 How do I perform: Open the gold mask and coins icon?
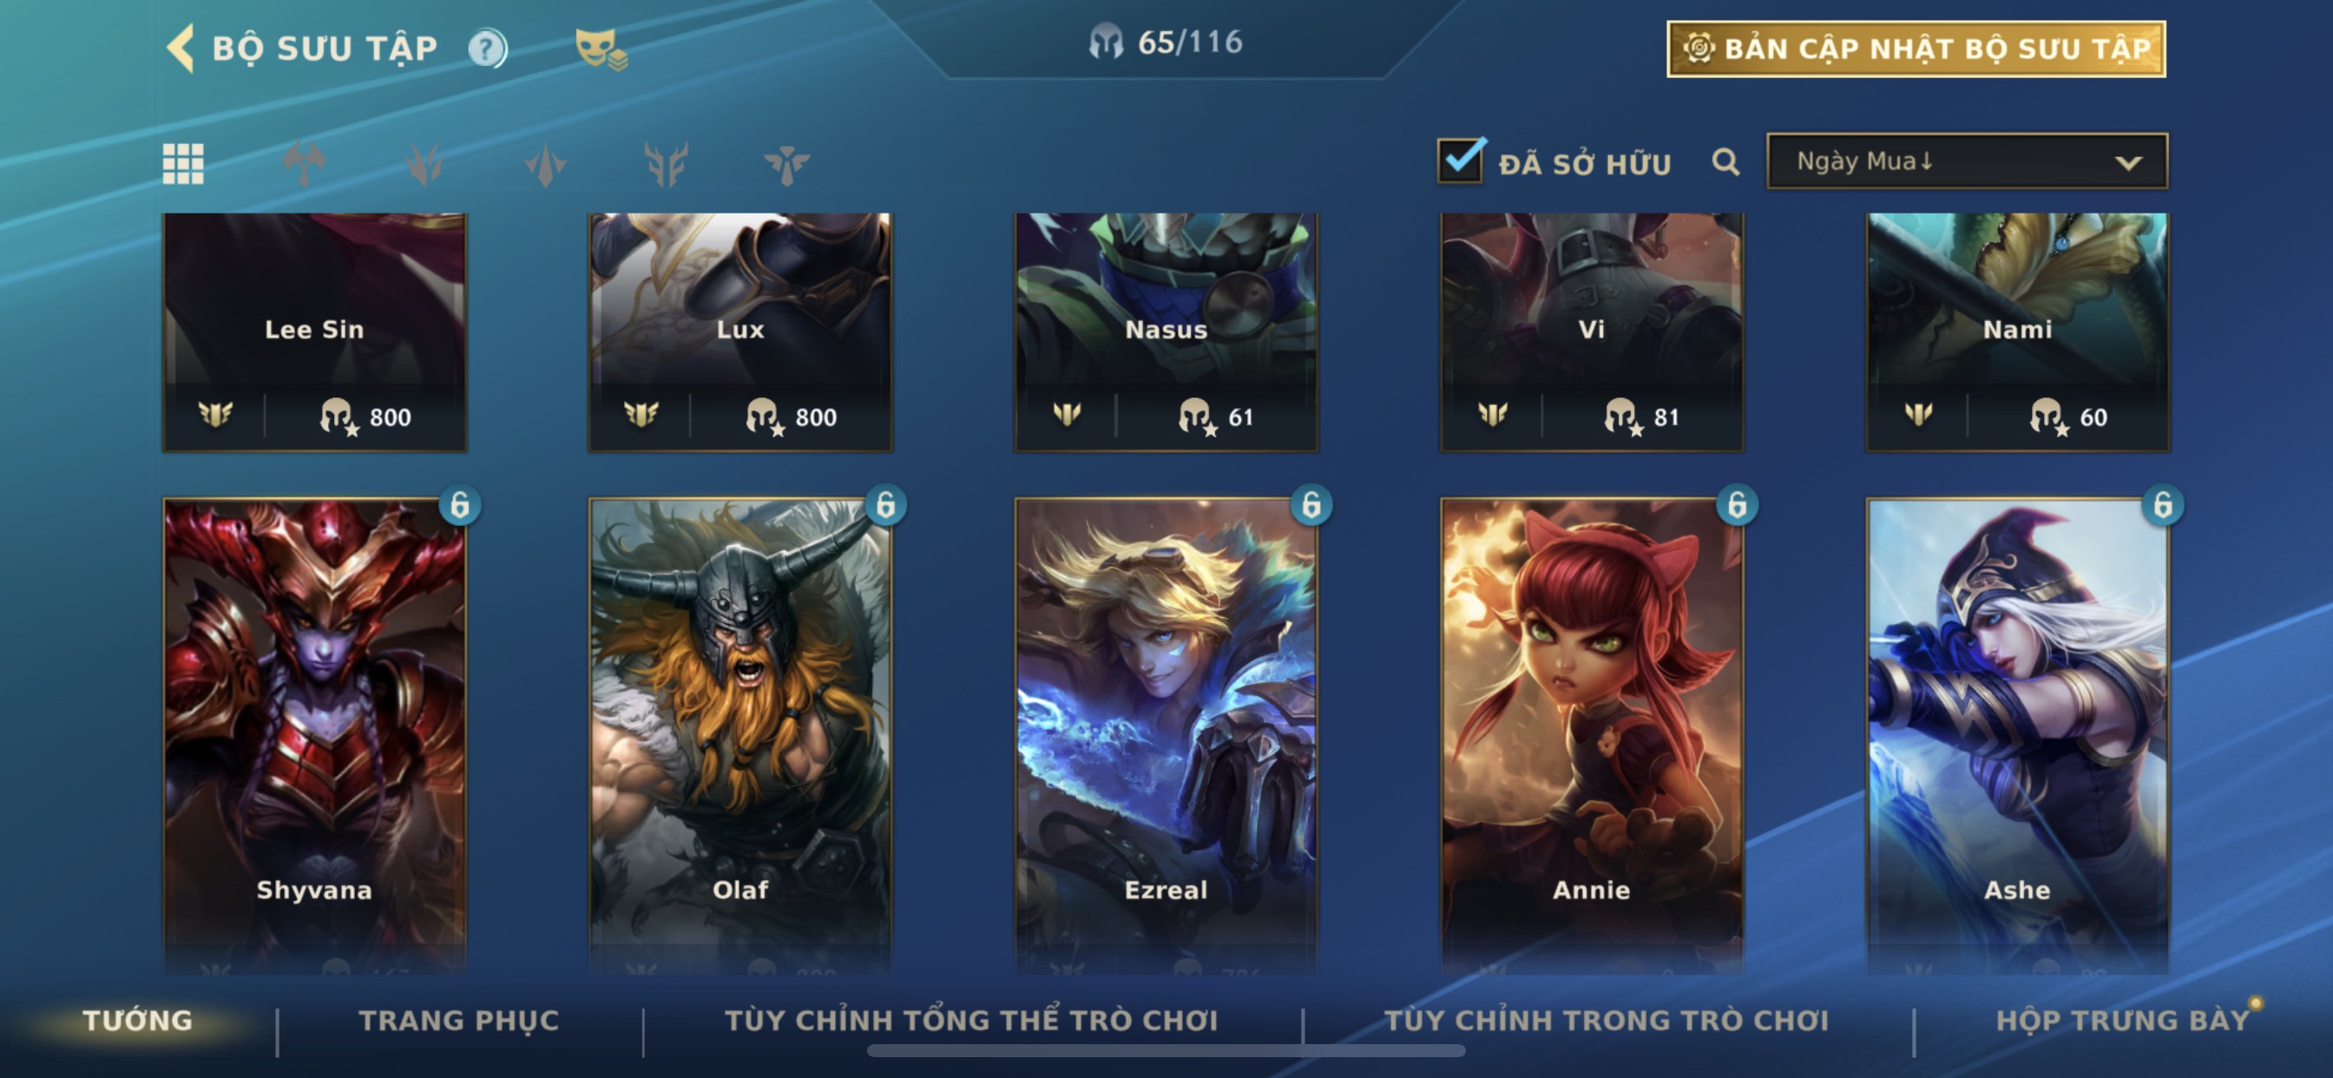coord(601,48)
